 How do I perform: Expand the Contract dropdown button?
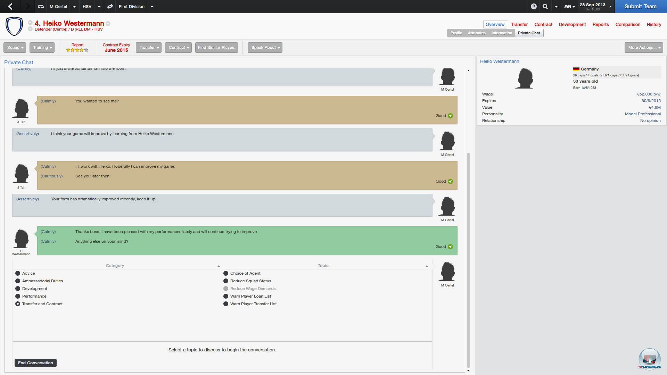178,47
